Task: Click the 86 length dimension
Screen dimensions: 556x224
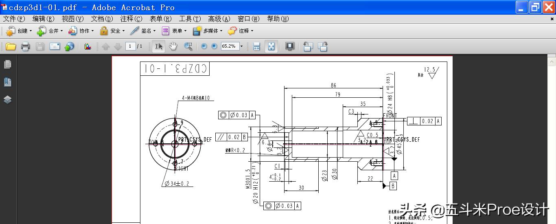Action: (x=334, y=85)
